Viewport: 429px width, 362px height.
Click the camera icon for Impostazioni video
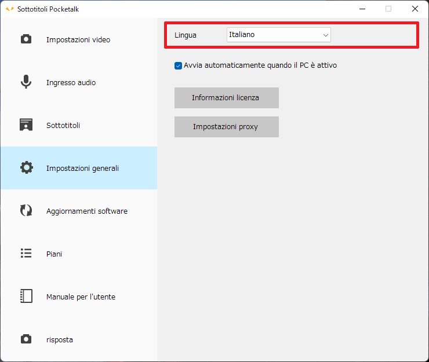(x=26, y=39)
